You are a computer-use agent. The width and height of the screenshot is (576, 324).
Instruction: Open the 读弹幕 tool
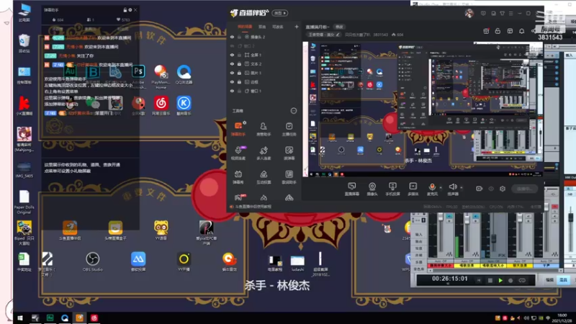tap(289, 153)
